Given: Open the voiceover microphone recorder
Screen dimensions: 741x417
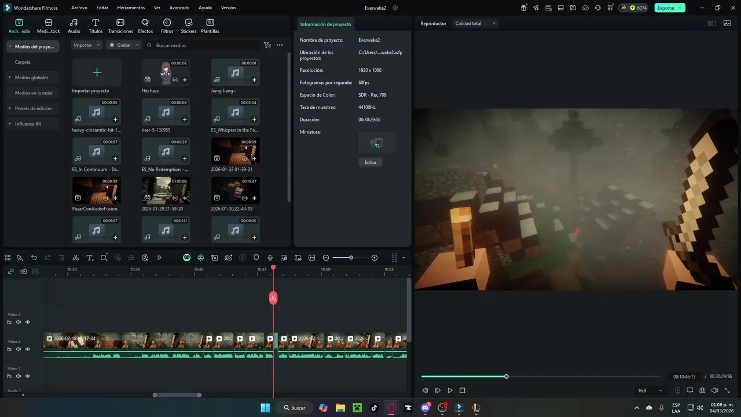Looking at the screenshot, I should click(x=270, y=258).
